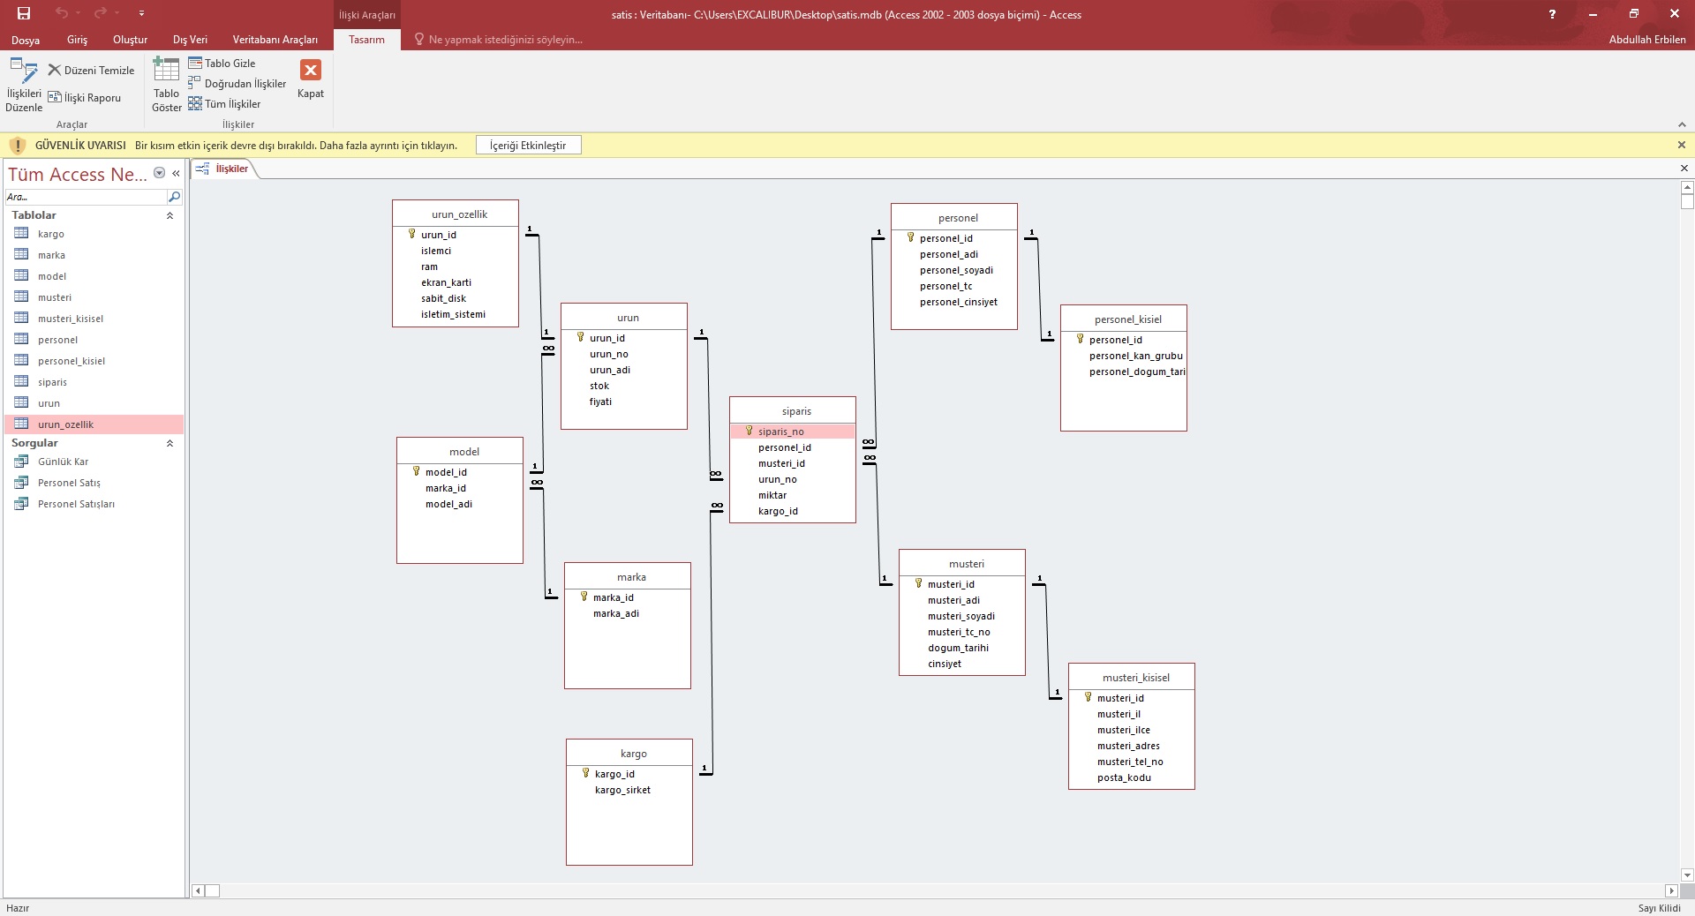Save using the floppy disk icon
Screen dimensions: 1695x916
tap(24, 13)
